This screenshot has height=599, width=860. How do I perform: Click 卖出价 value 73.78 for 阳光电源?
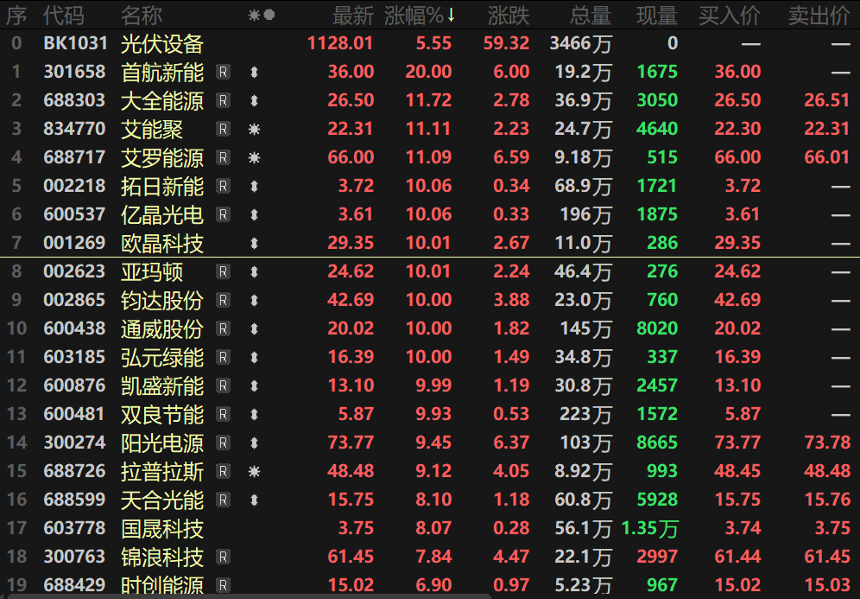click(x=827, y=443)
